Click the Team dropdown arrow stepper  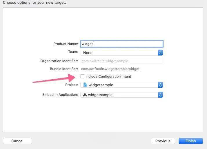click(160, 53)
